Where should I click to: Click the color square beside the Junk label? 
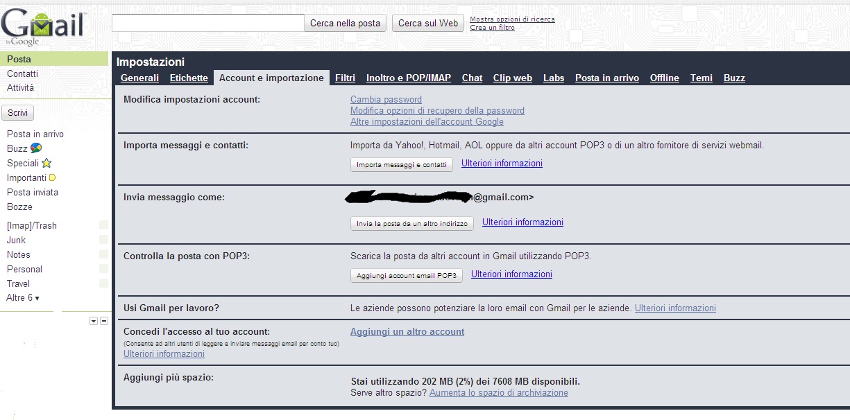103,240
